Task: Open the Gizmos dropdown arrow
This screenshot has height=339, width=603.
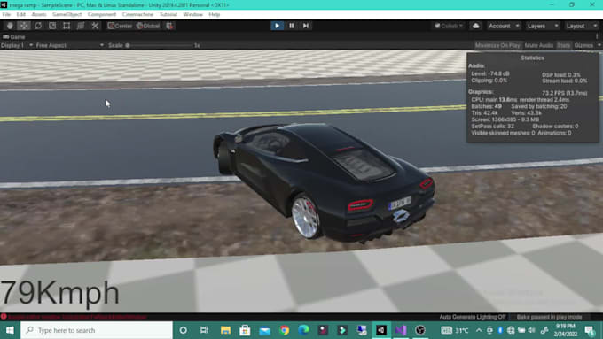Action: click(599, 45)
